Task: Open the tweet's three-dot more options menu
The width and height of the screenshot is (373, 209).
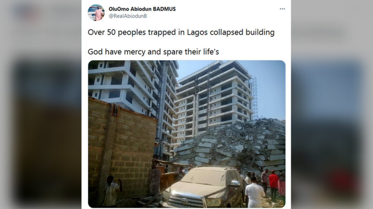Action: click(x=282, y=9)
